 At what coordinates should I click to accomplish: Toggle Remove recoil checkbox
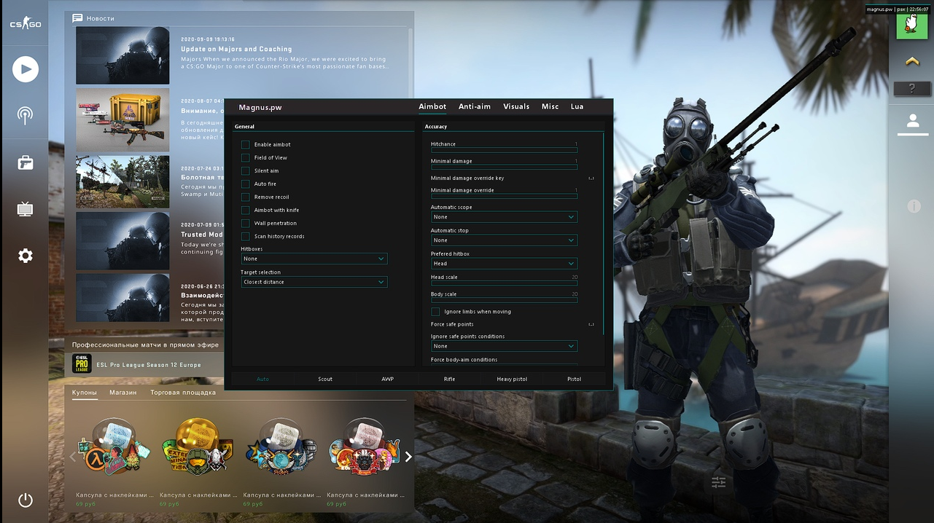point(245,197)
